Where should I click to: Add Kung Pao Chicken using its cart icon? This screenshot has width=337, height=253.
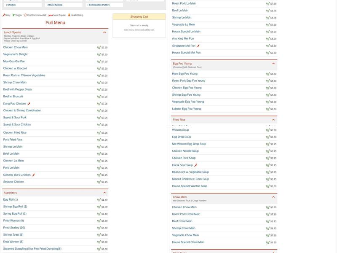point(99,104)
